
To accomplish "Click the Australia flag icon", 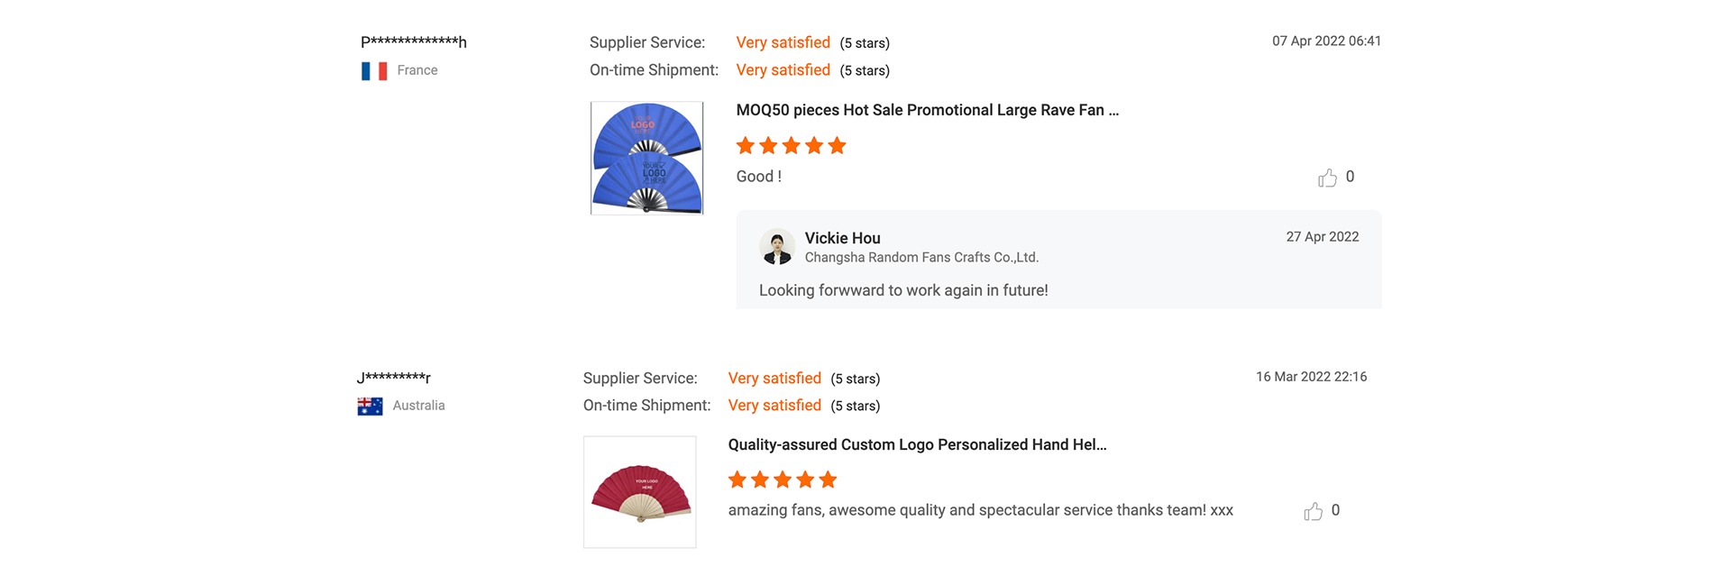I will pyautogui.click(x=370, y=407).
